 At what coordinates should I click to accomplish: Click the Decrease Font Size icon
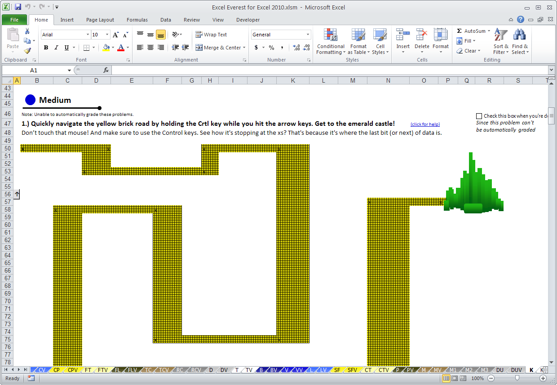[125, 35]
